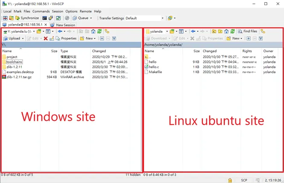This screenshot has height=183, width=284.
Task: Sort remote panel by Rights column header
Action: pos(251,51)
